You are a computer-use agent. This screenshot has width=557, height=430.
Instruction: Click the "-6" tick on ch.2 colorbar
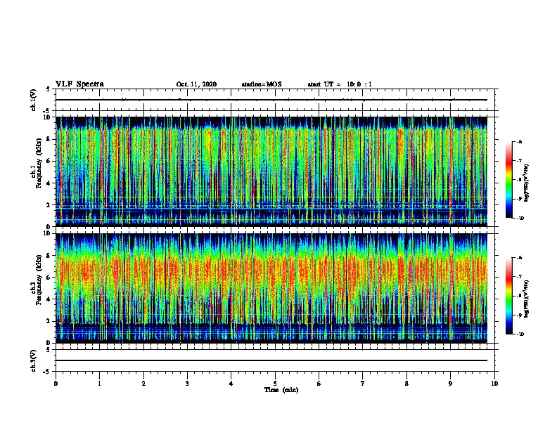click(519, 258)
